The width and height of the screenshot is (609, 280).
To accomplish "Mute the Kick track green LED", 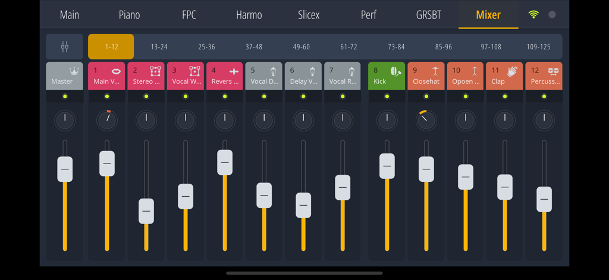I will click(x=387, y=96).
